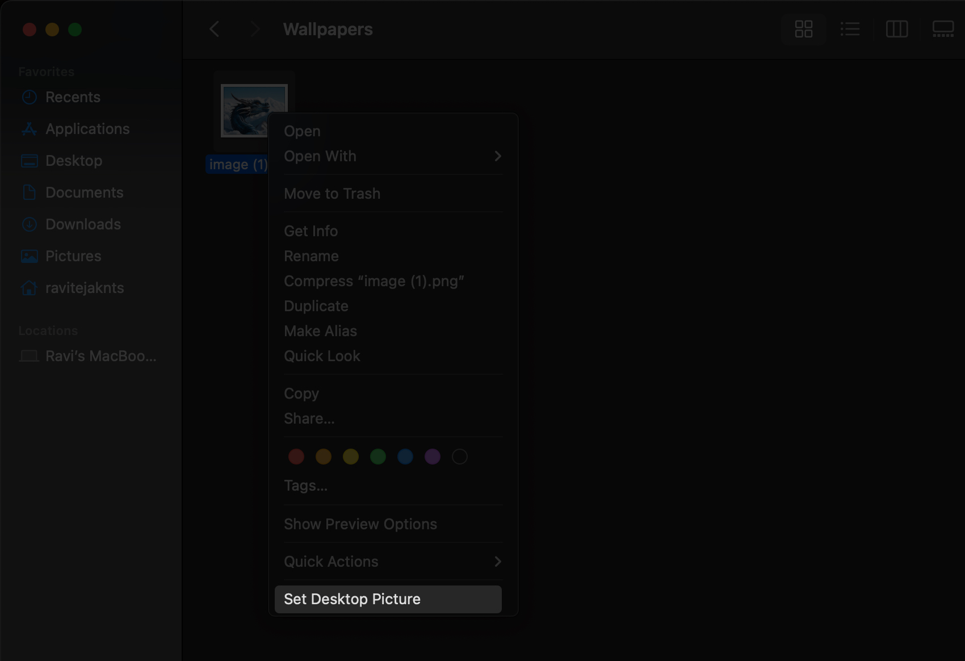This screenshot has height=661, width=965.
Task: Click the image (1) thumbnail
Action: (254, 110)
